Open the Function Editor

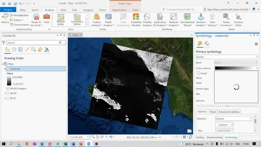pos(238,20)
